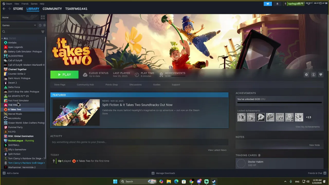The width and height of the screenshot is (329, 185).
Task: Open Points Shop link
Action: pos(112,85)
